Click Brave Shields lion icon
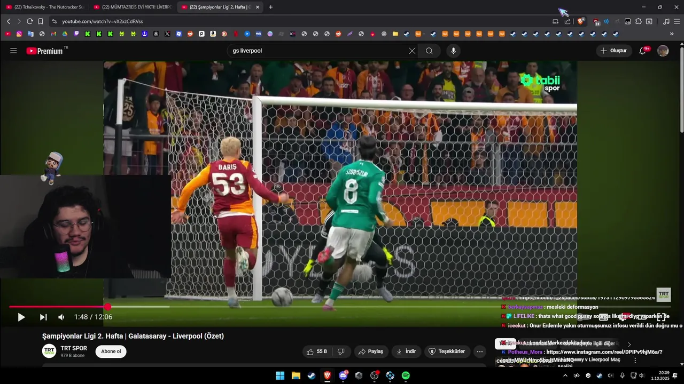 tap(580, 21)
